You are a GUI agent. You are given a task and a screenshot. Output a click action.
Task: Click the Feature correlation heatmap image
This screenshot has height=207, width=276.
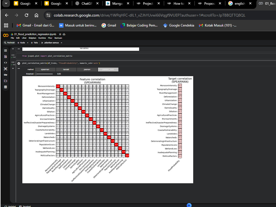click(92, 121)
